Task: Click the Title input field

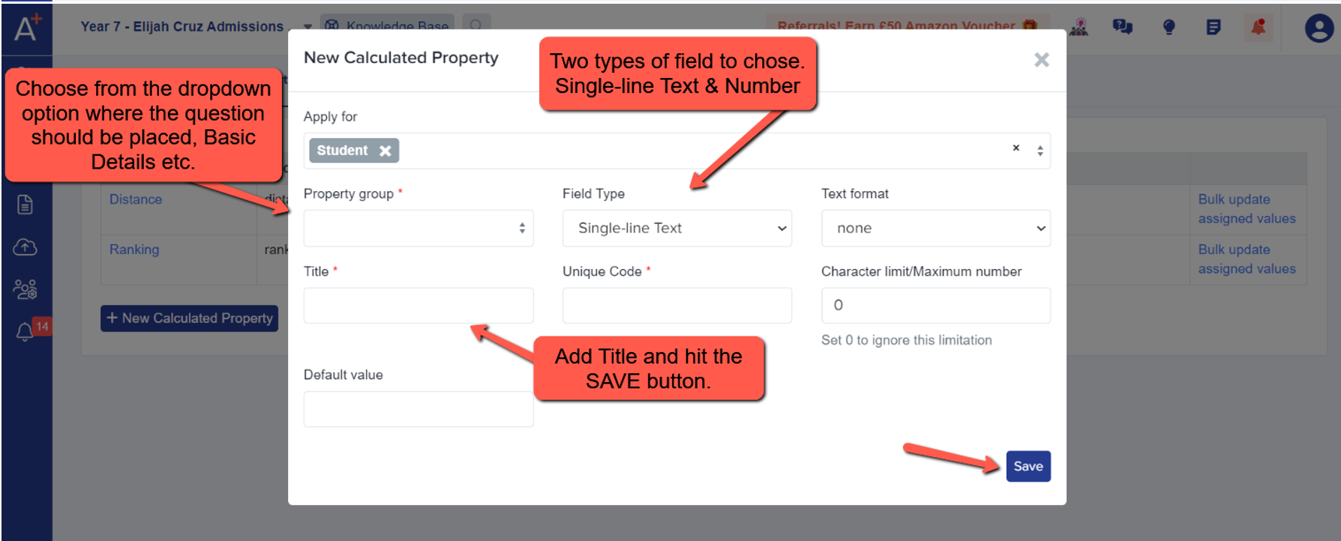Action: [x=418, y=305]
